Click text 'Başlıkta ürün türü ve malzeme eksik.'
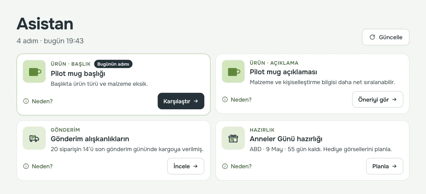 99,84
